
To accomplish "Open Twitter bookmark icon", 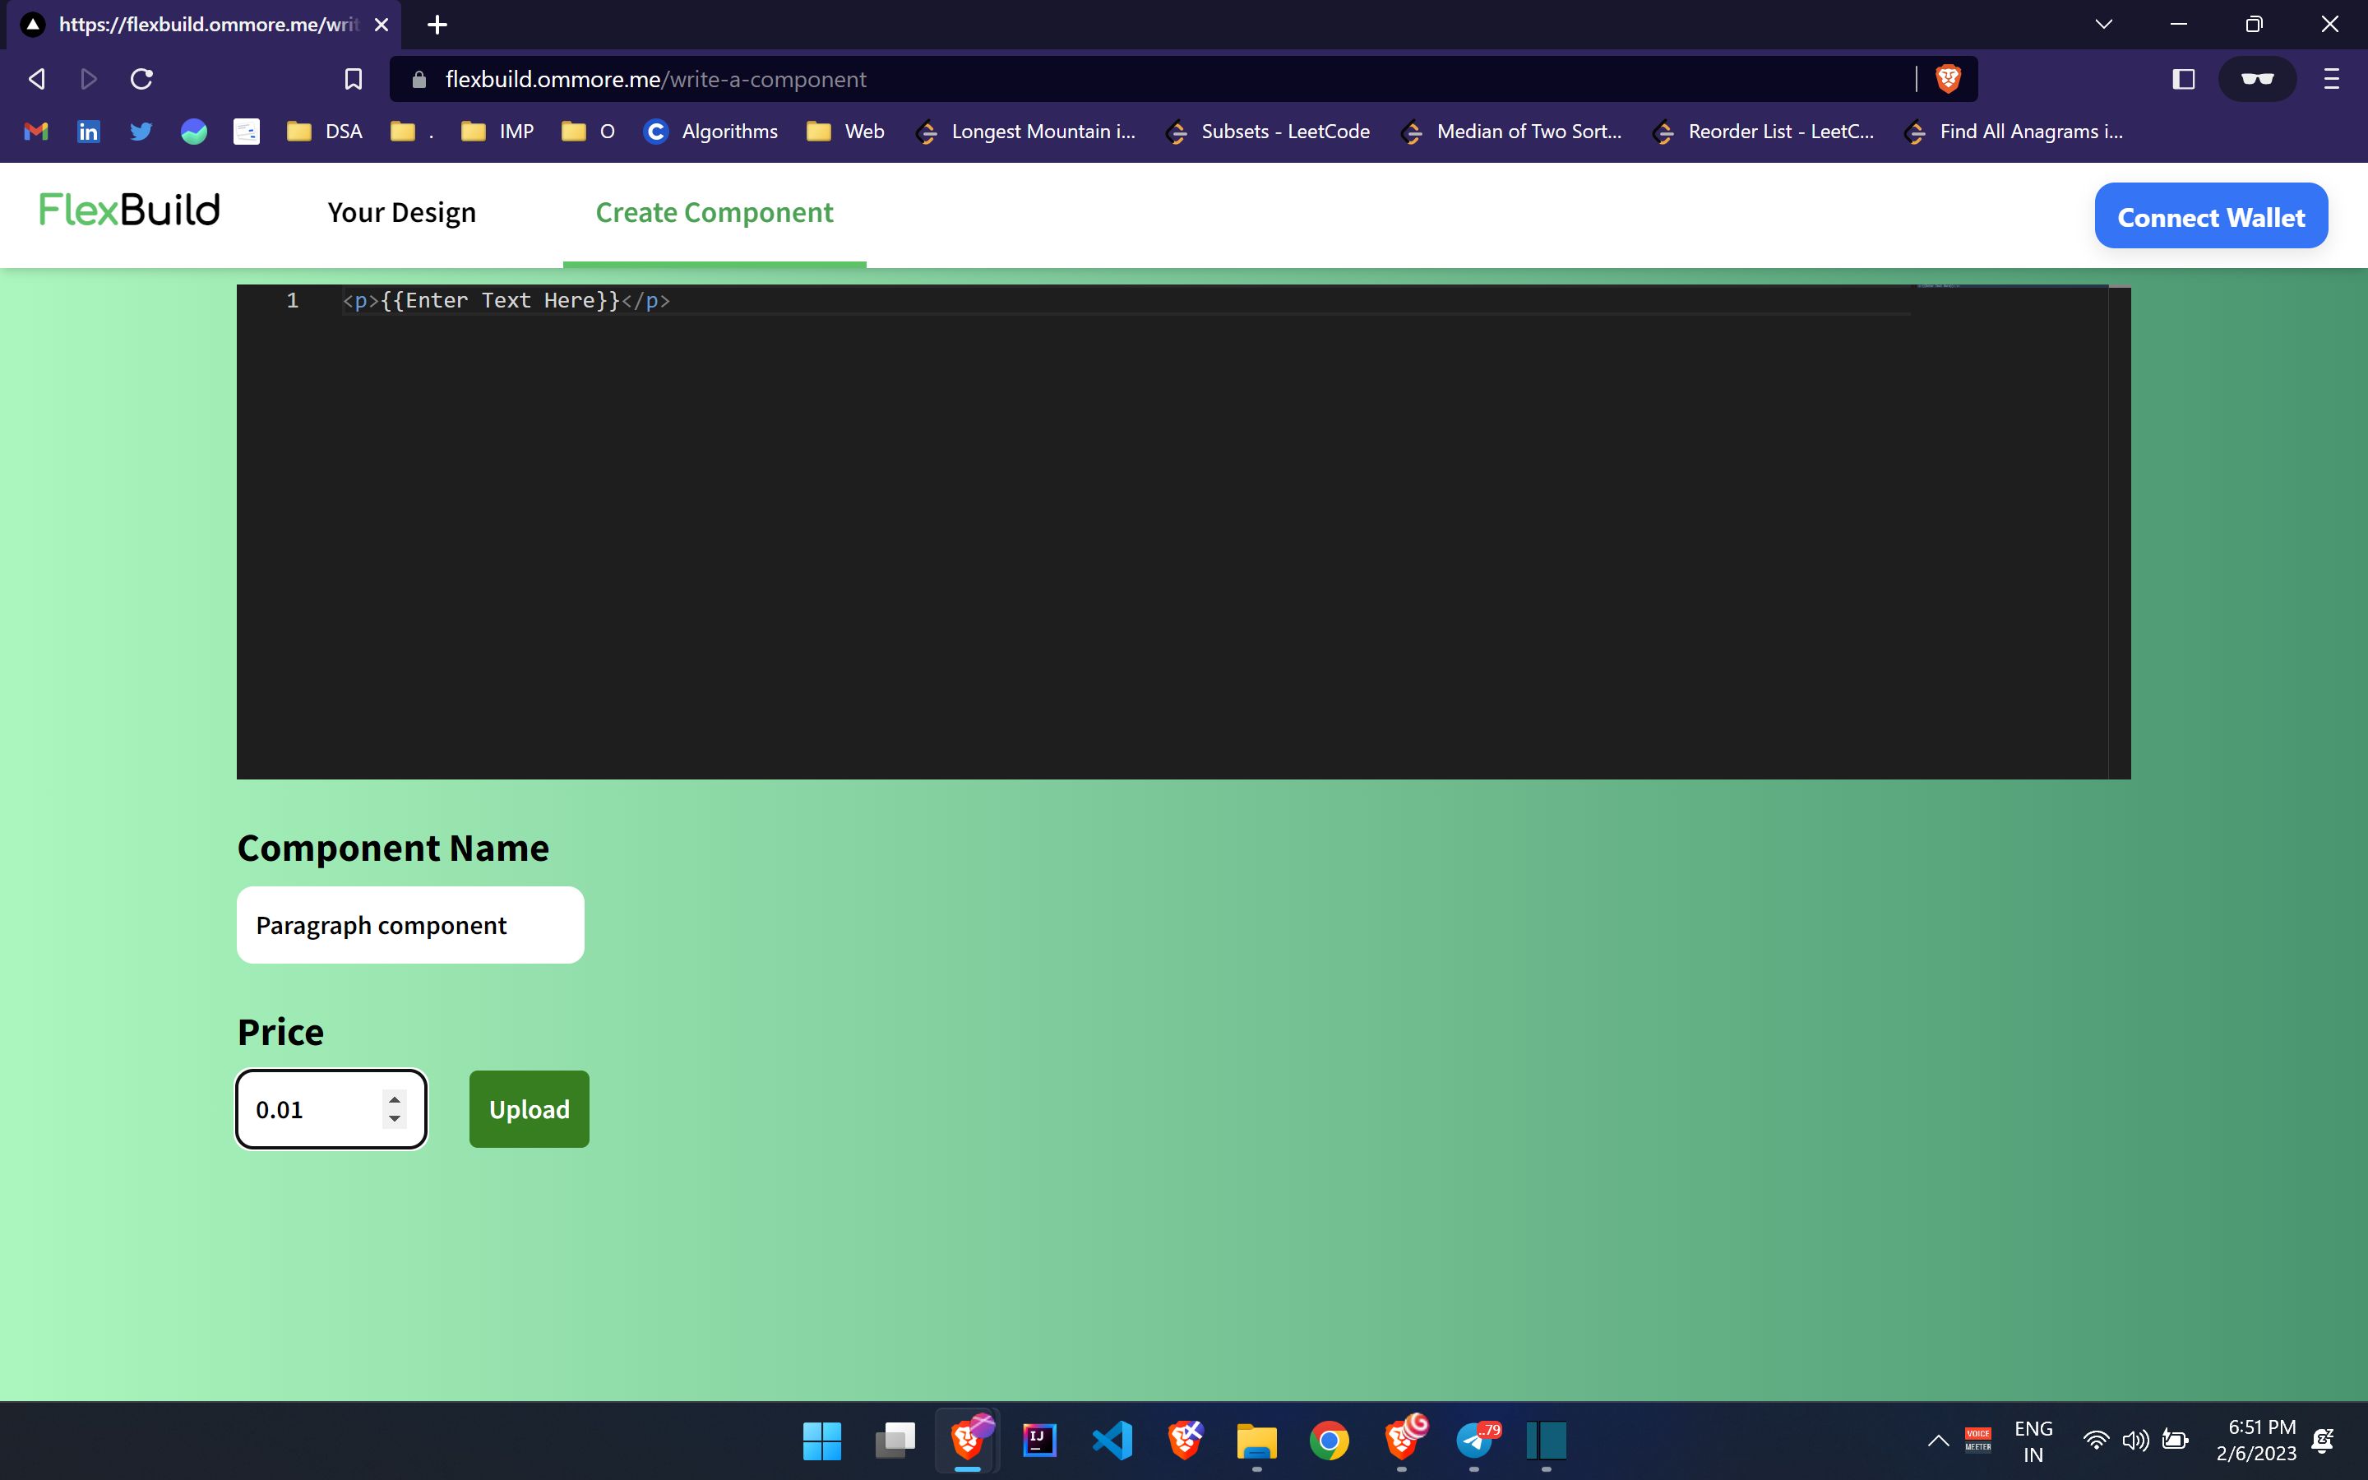I will 141,132.
